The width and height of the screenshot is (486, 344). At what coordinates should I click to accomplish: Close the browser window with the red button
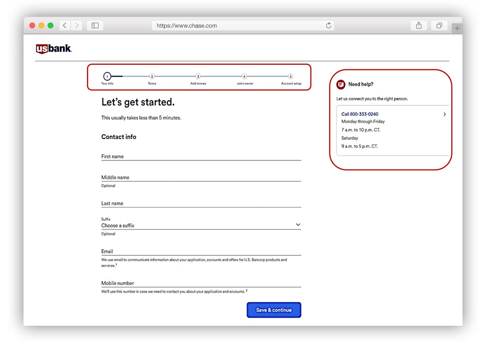pos(32,26)
